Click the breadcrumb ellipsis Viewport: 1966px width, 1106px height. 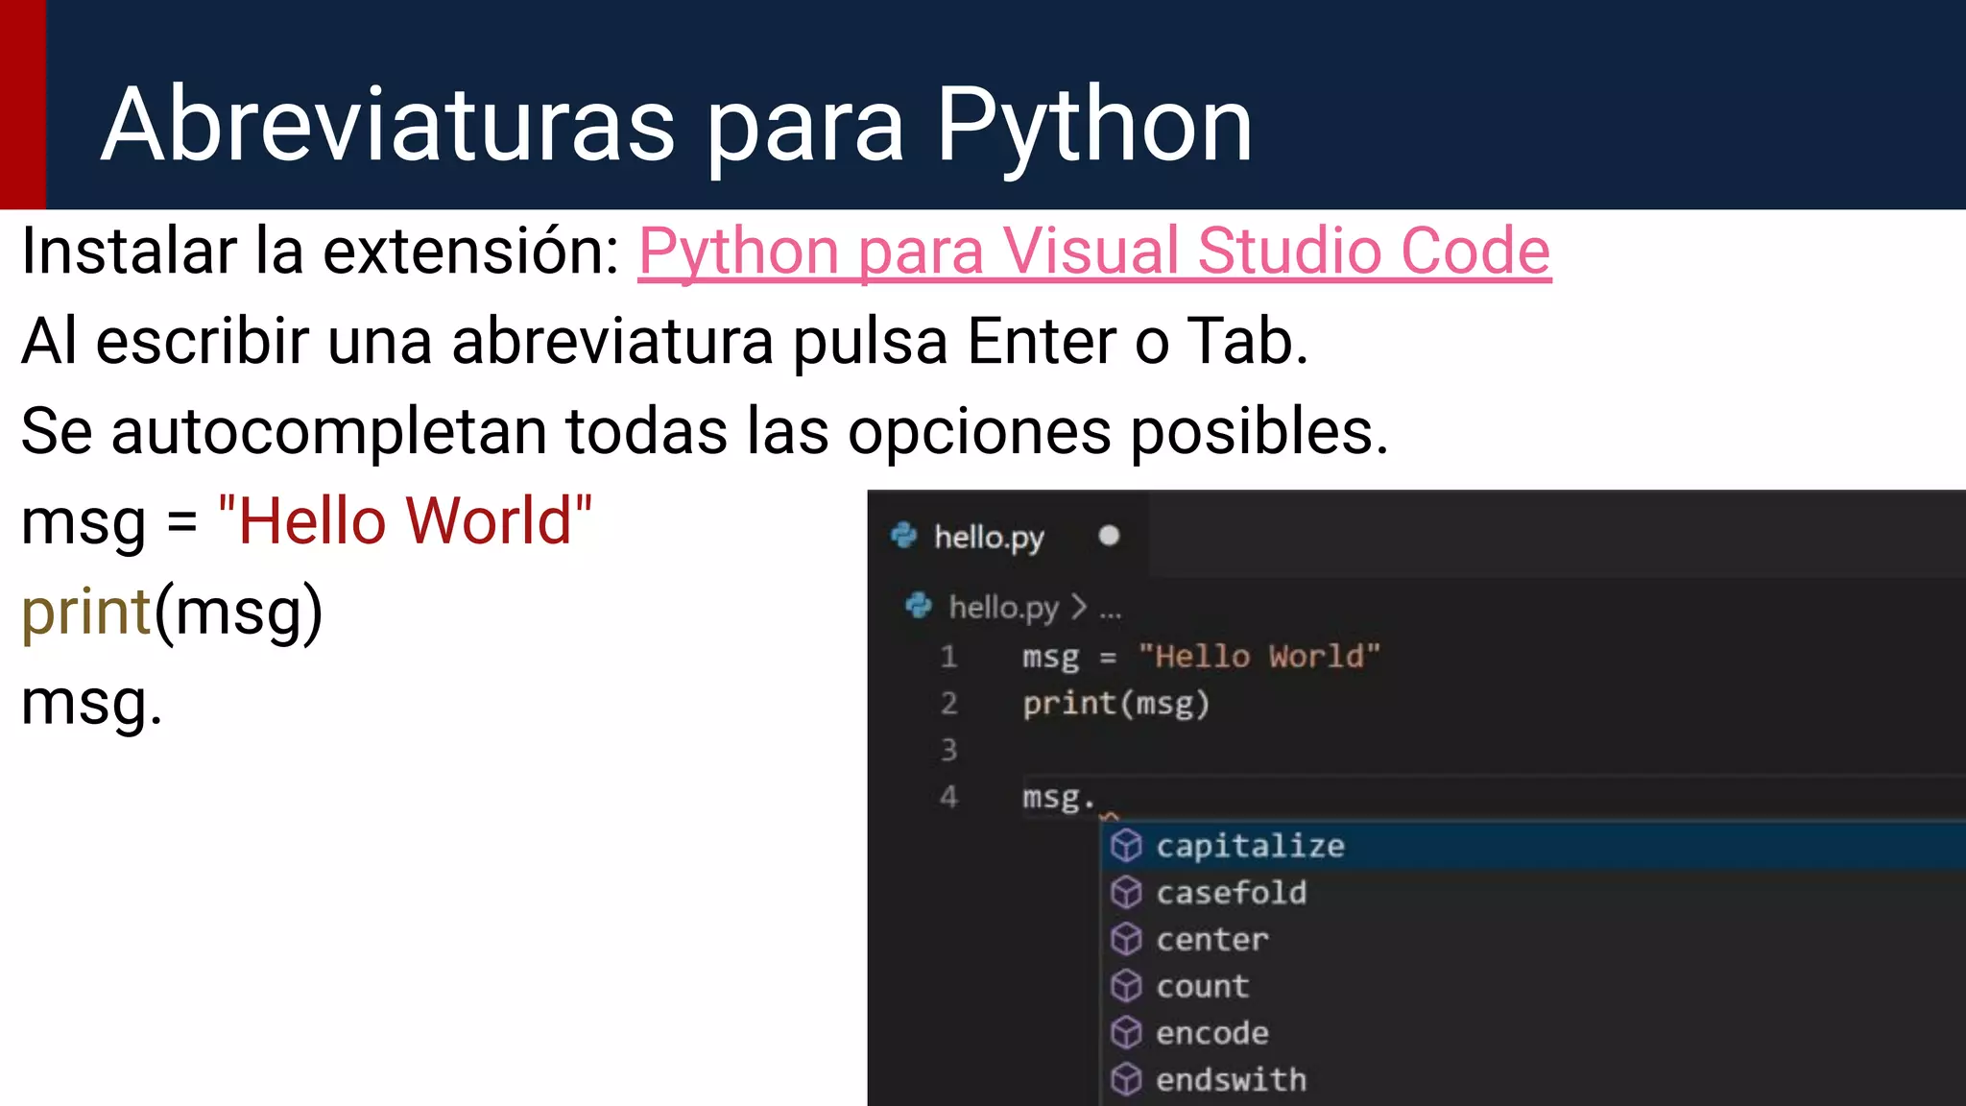point(1111,613)
